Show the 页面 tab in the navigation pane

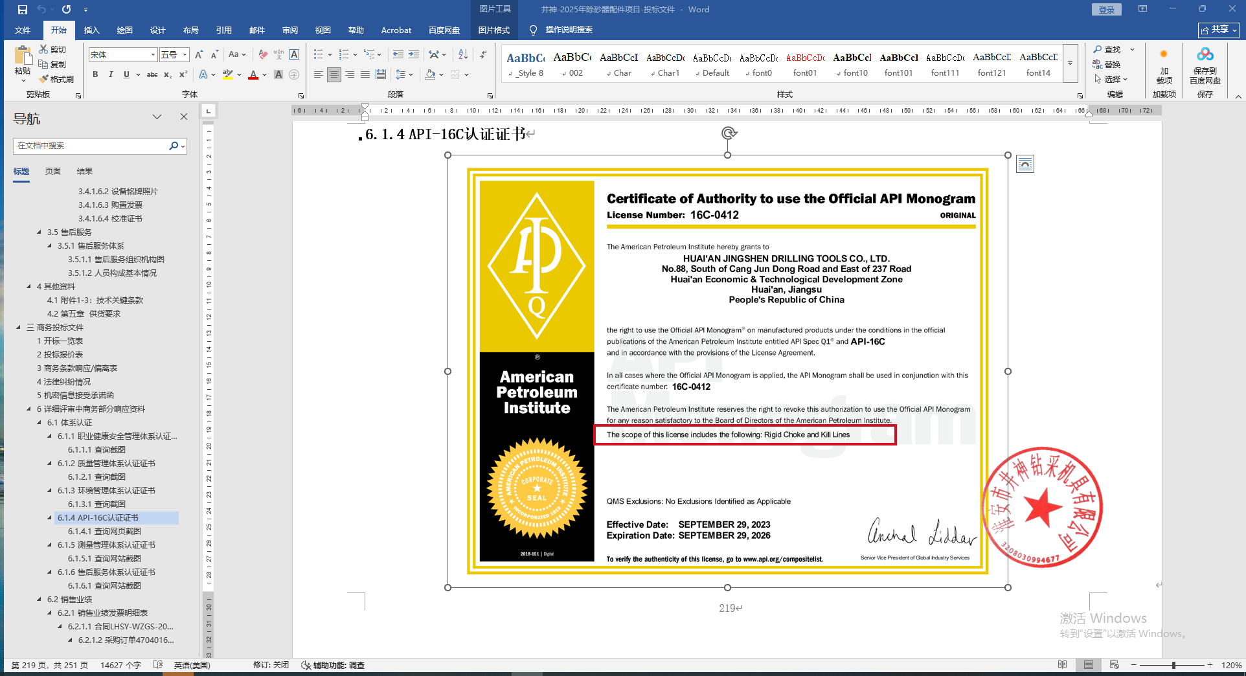(53, 172)
